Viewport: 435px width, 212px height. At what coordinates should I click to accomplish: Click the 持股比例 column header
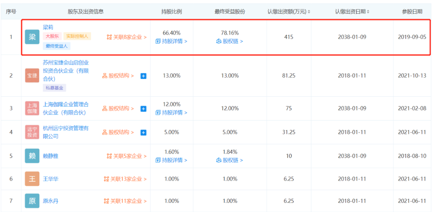click(x=172, y=12)
